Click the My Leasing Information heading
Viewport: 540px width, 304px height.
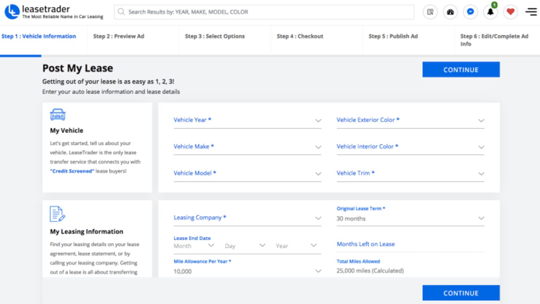87,232
